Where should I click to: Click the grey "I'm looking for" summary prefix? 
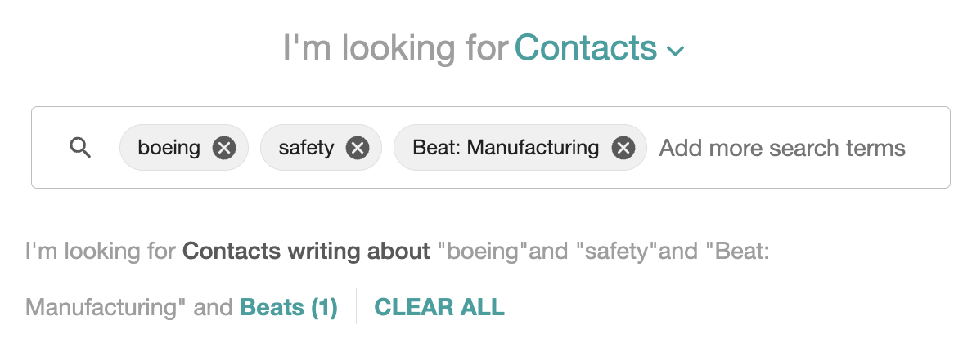101,252
